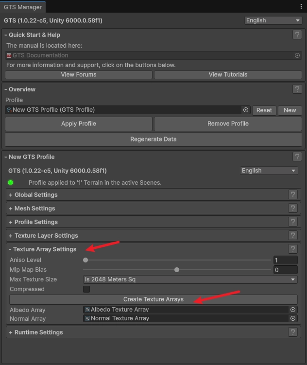
Task: Click the Normal Texture Array object field
Action: (190, 318)
